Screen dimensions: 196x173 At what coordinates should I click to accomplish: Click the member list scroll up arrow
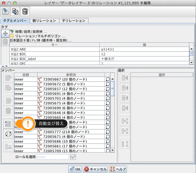[x=113, y=79]
